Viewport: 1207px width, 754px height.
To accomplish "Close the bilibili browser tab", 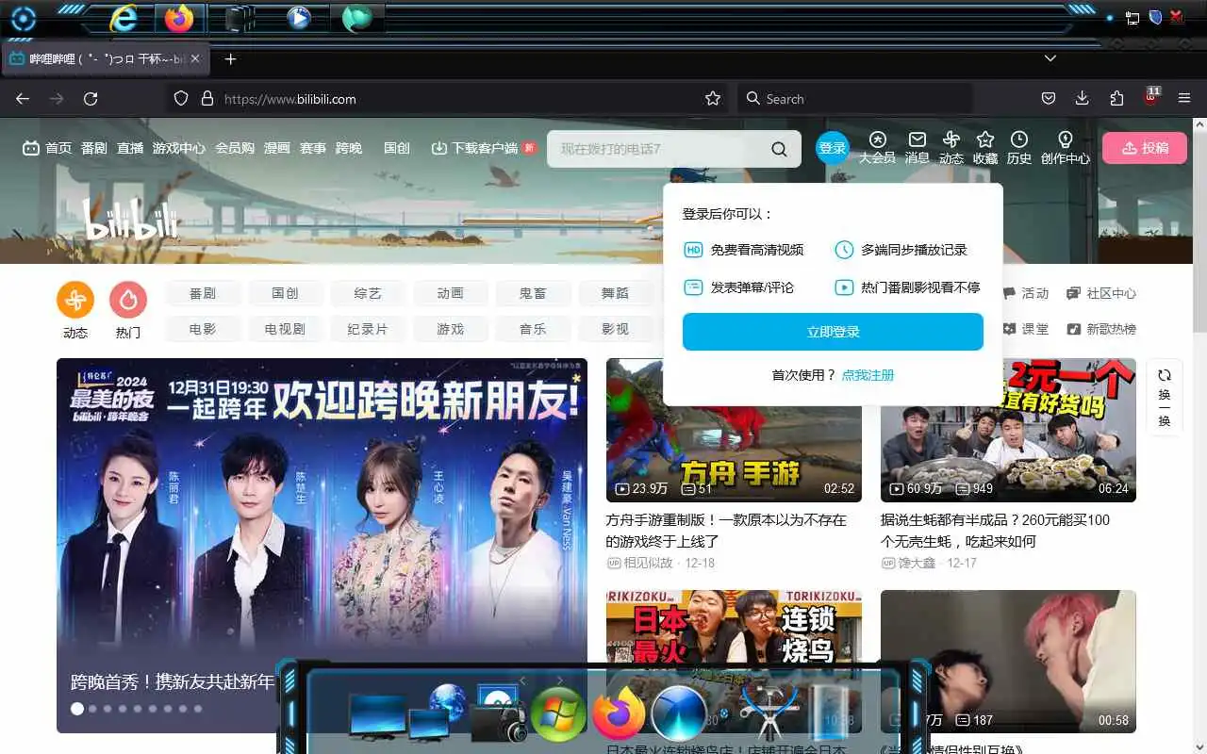I will [195, 58].
